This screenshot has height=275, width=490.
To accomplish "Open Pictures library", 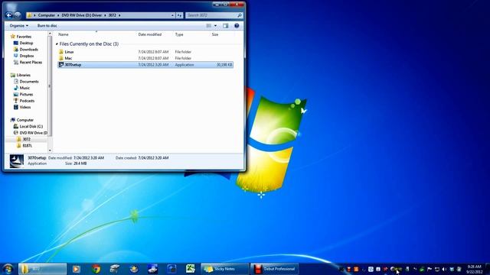I will click(x=26, y=94).
